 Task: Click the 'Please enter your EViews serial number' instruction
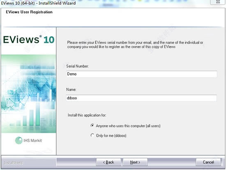coord(135,44)
